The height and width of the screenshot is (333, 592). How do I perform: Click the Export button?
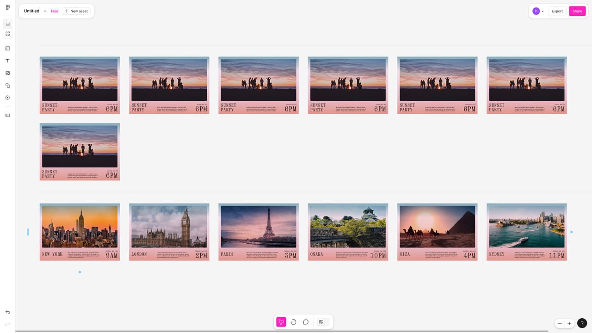click(x=557, y=11)
